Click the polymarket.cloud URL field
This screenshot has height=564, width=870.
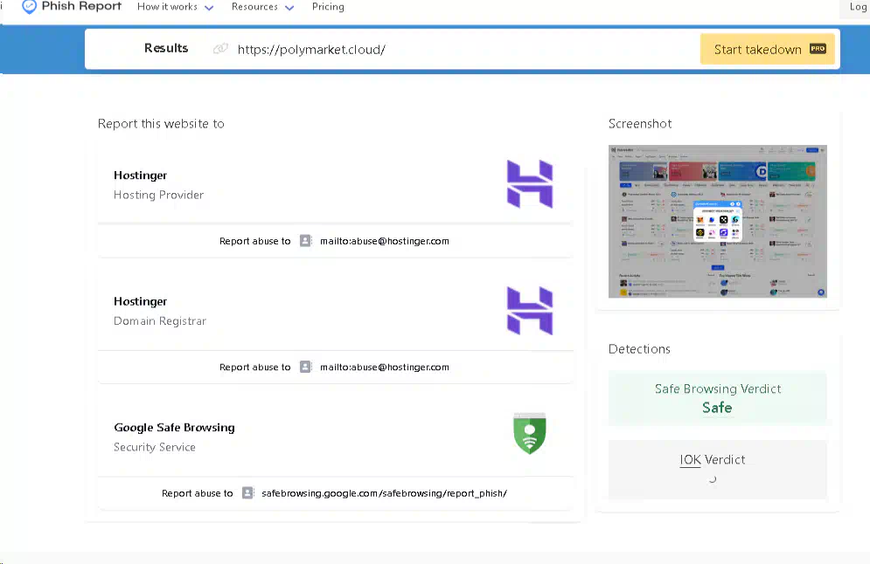point(311,49)
